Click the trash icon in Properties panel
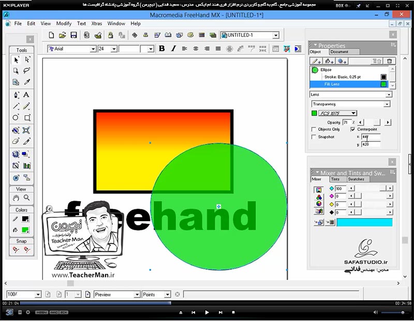 coord(390,61)
